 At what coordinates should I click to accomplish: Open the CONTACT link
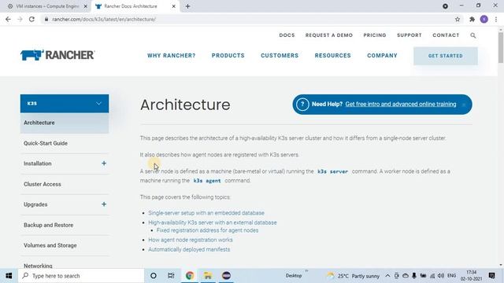(446, 35)
